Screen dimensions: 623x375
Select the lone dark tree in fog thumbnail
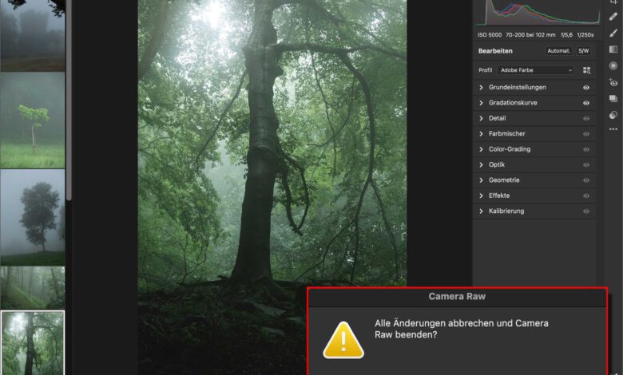point(33,217)
